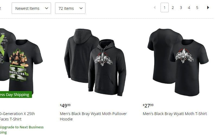Select page 1 in pagination

pyautogui.click(x=165, y=8)
